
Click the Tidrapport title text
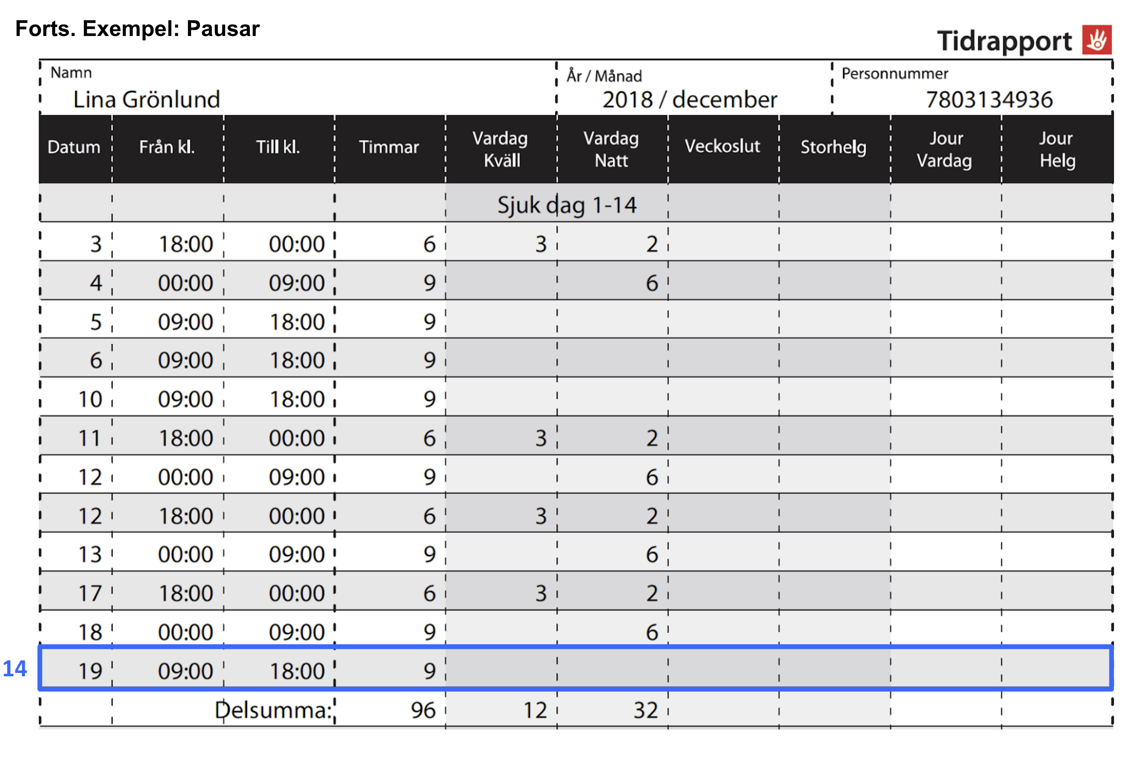(1004, 41)
